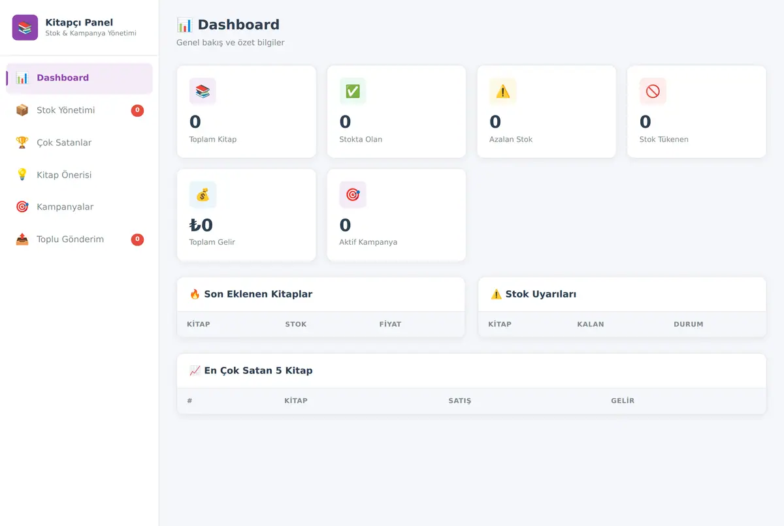The height and width of the screenshot is (526, 784).
Task: Open the Çok Satanlar section
Action: [79, 142]
